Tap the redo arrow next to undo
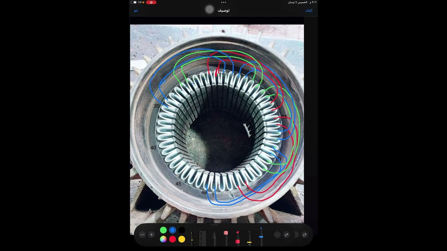 [x=286, y=235]
